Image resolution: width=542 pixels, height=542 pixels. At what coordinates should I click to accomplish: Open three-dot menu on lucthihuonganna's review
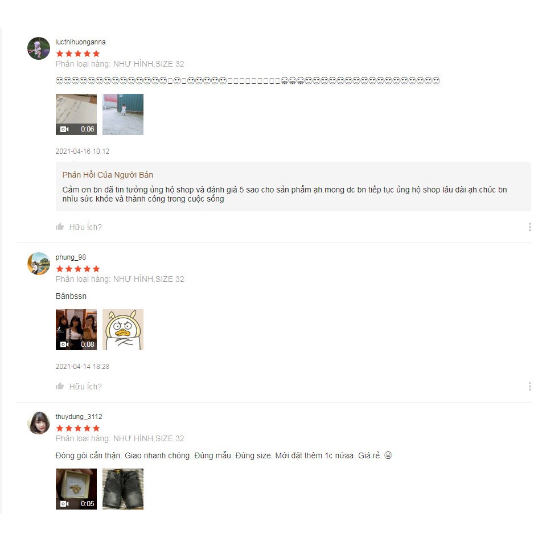530,227
